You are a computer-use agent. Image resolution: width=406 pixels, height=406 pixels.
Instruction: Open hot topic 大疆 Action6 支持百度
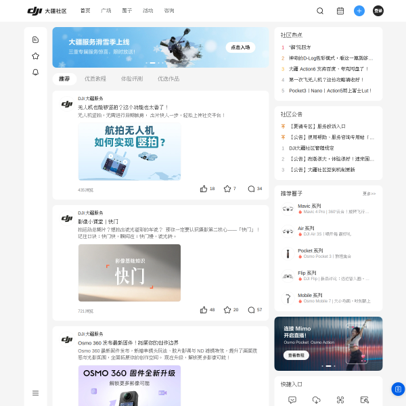[x=328, y=69]
